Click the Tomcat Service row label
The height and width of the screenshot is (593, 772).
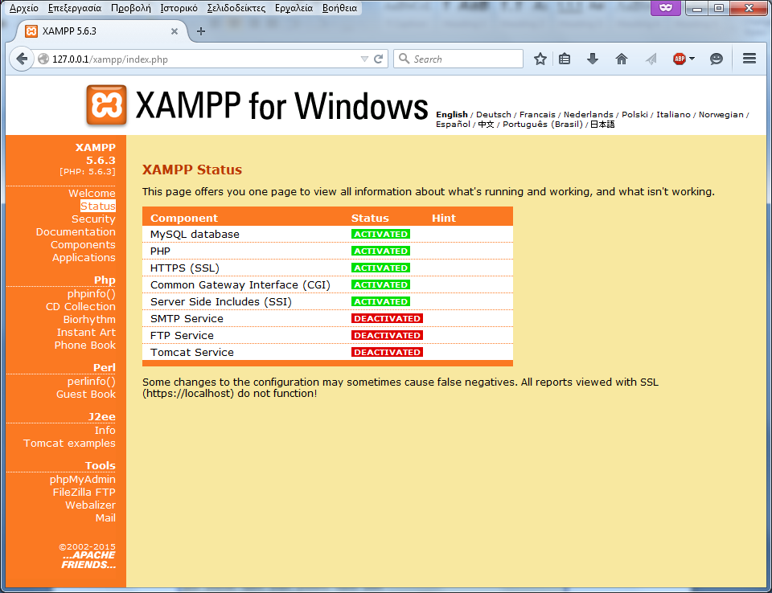pos(192,353)
